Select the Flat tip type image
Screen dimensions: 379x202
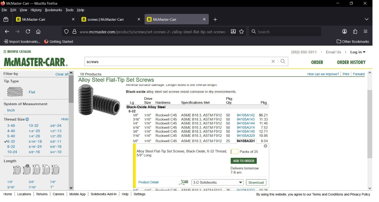click(15, 92)
